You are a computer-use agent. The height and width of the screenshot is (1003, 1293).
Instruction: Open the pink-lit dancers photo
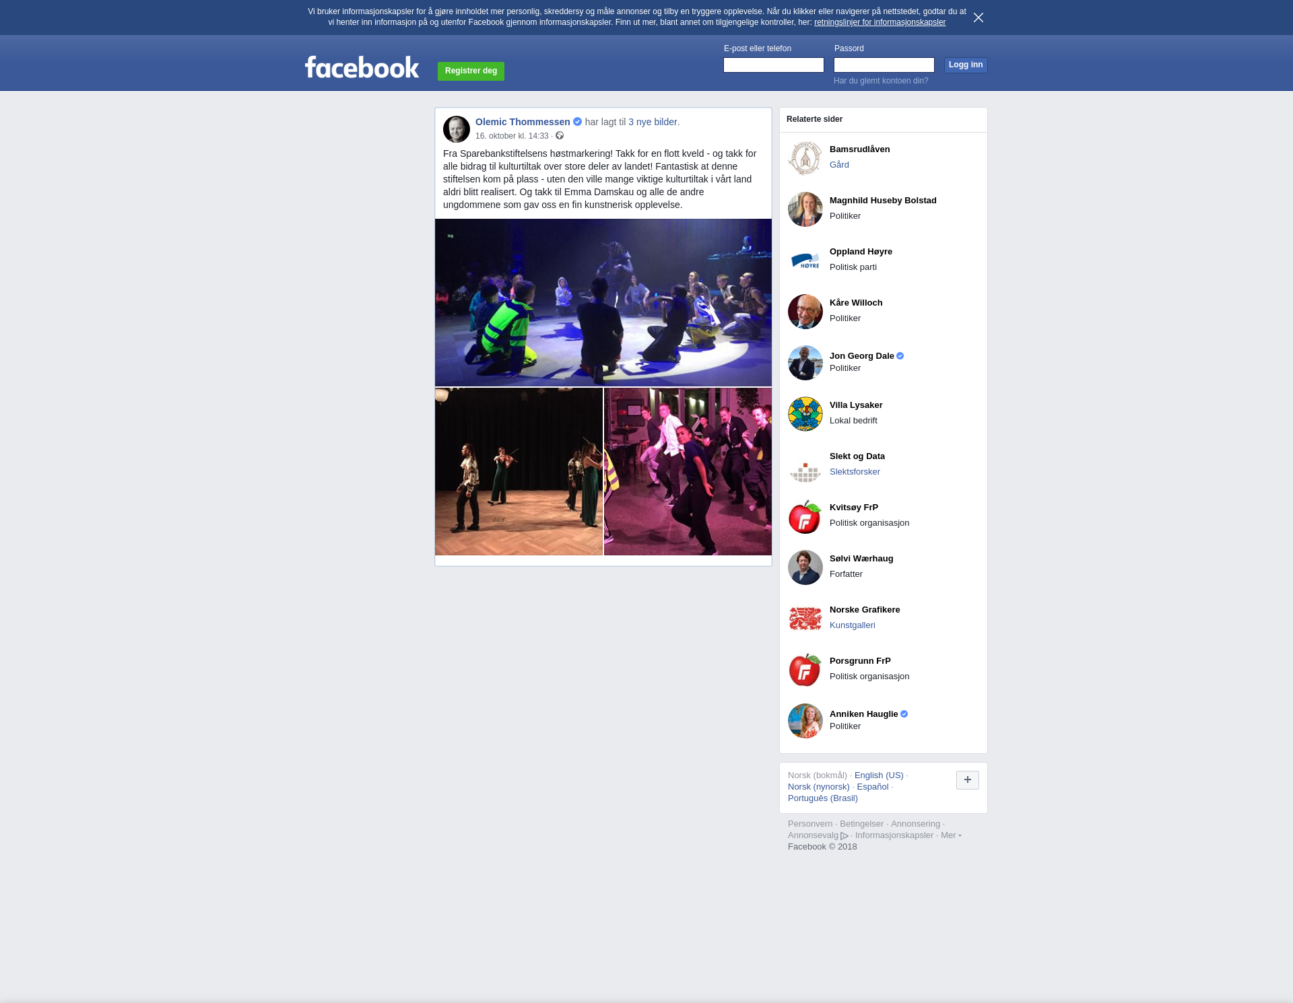(x=688, y=471)
